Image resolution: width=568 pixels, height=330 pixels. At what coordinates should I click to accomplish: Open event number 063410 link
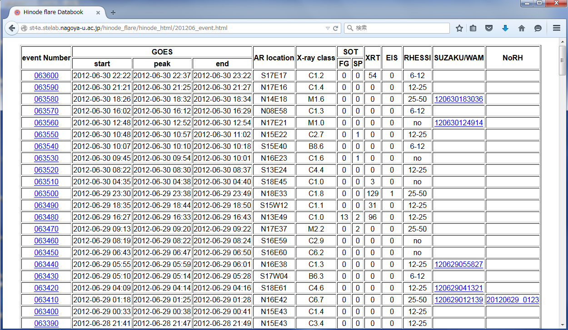point(46,300)
